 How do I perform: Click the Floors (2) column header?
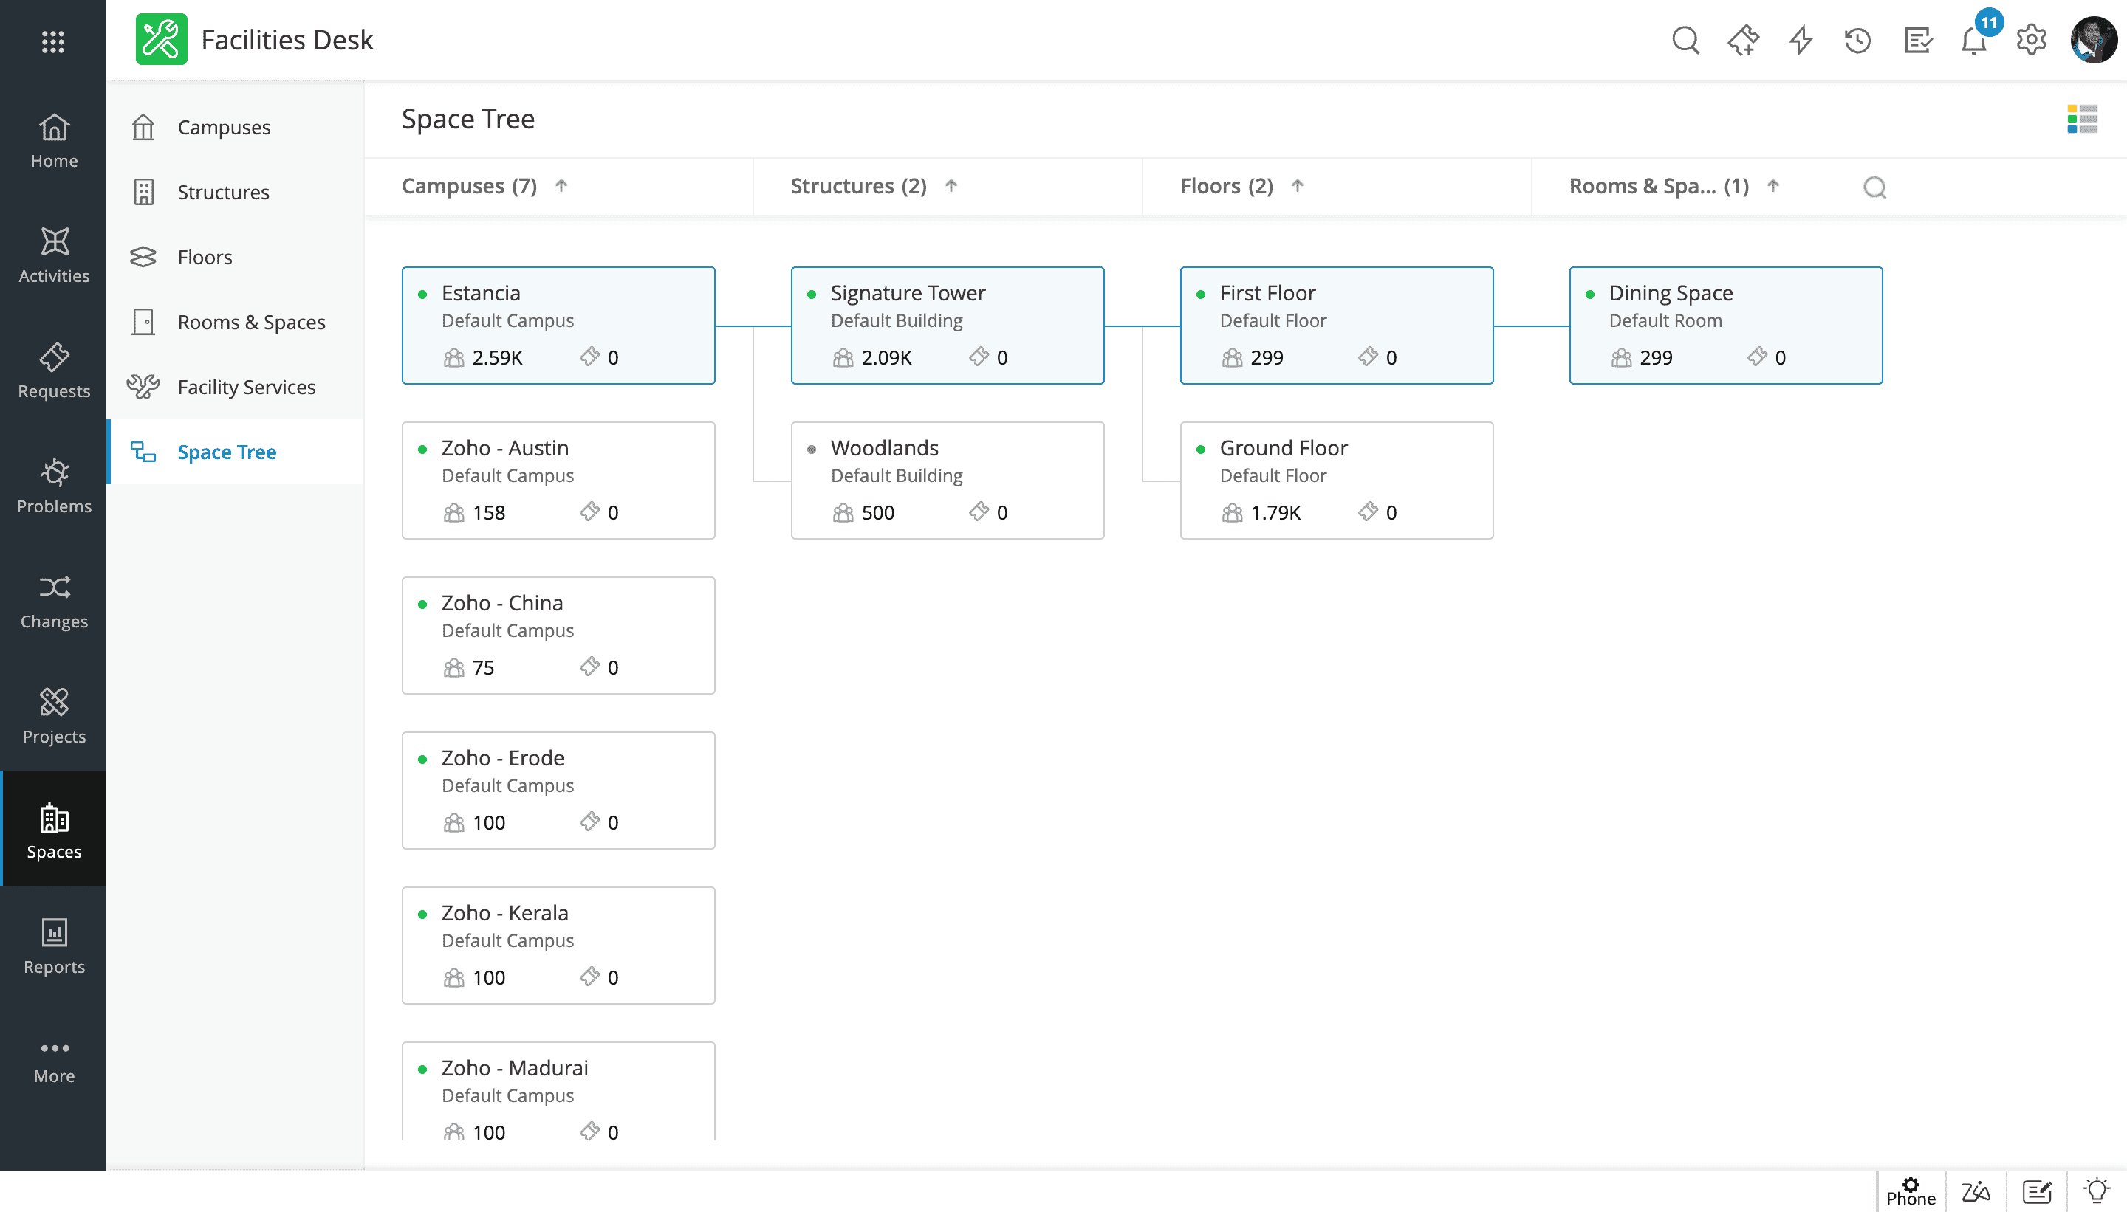pyautogui.click(x=1226, y=185)
